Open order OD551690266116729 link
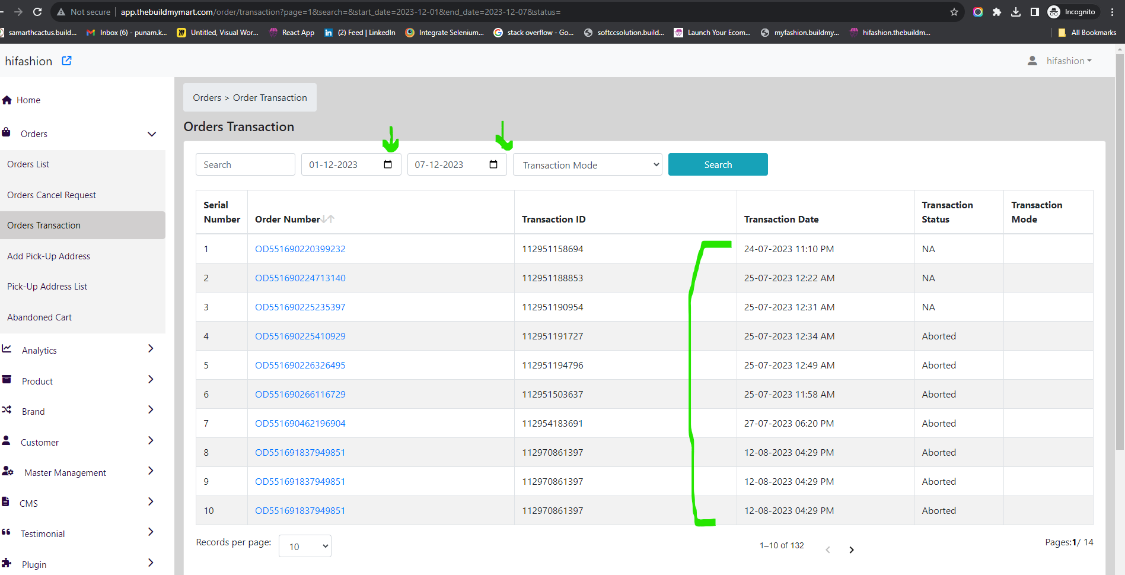 [300, 395]
